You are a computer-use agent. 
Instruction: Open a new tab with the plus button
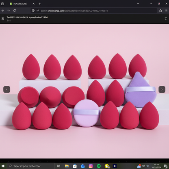point(40,4)
